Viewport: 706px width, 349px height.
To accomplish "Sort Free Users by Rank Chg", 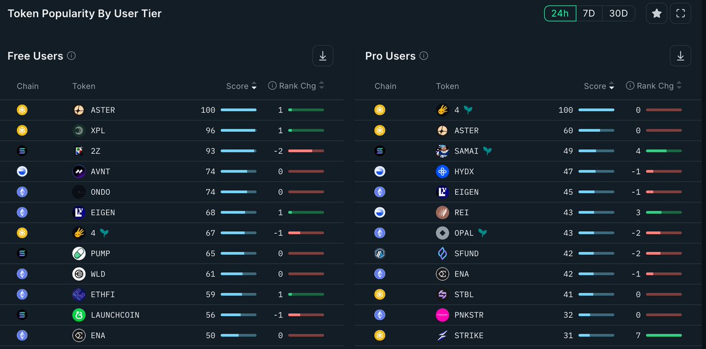I will [x=297, y=86].
